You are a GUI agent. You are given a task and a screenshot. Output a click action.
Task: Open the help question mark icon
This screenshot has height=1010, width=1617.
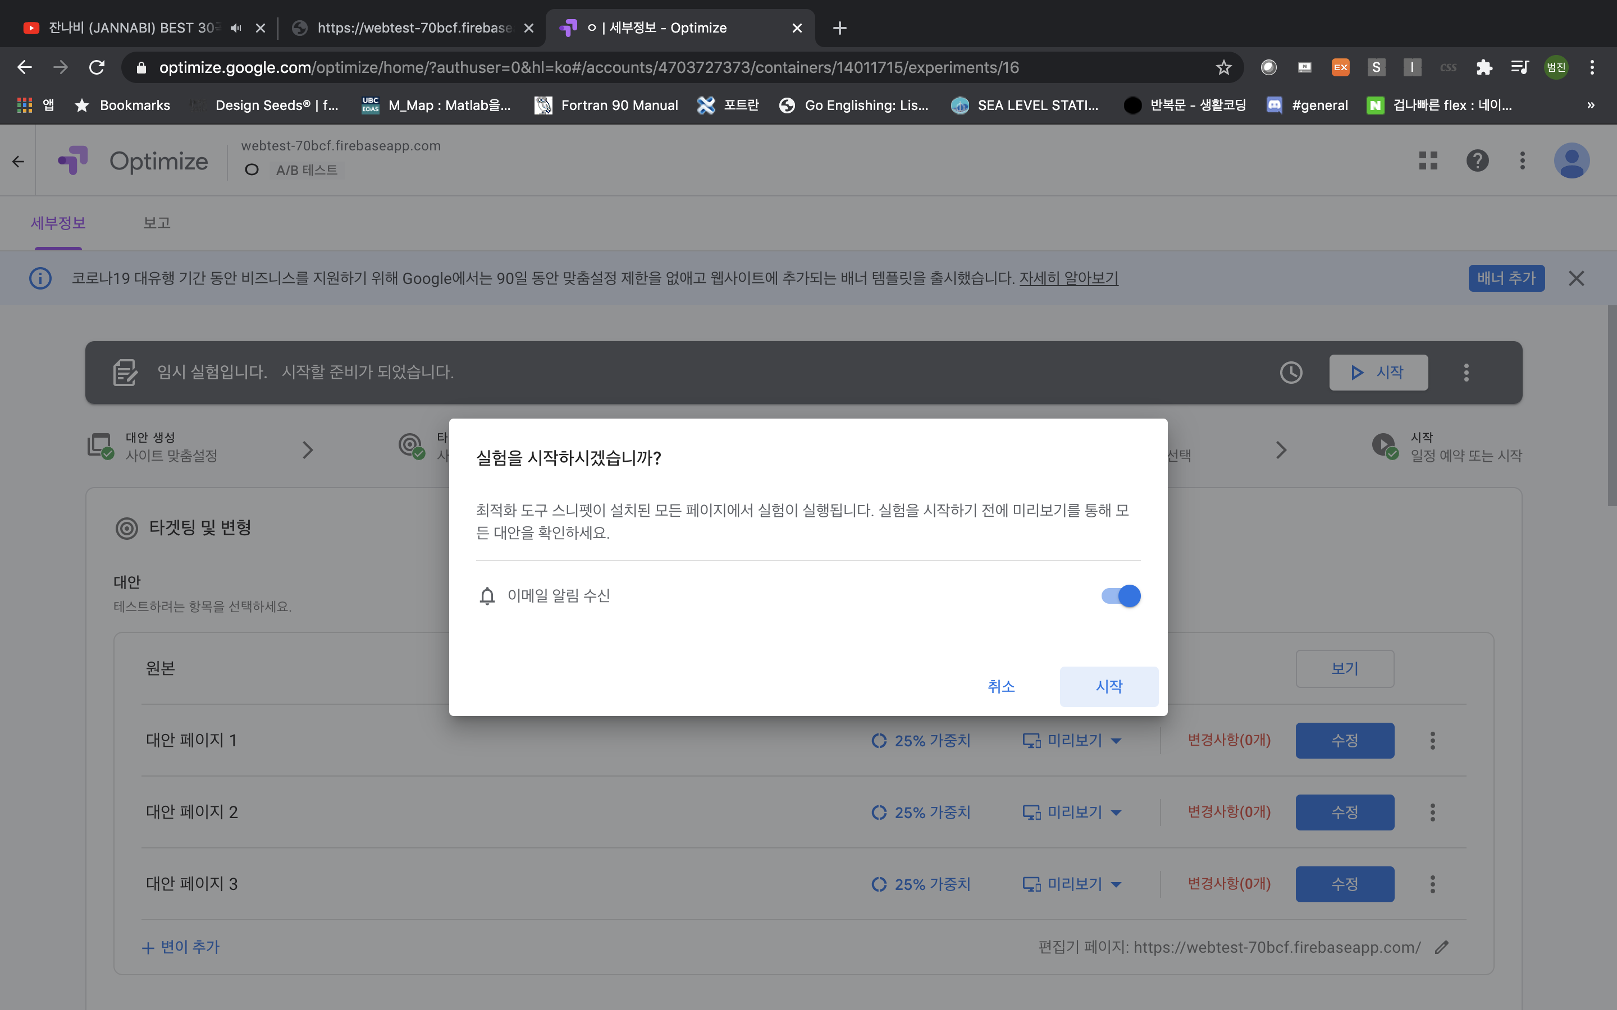(x=1477, y=161)
